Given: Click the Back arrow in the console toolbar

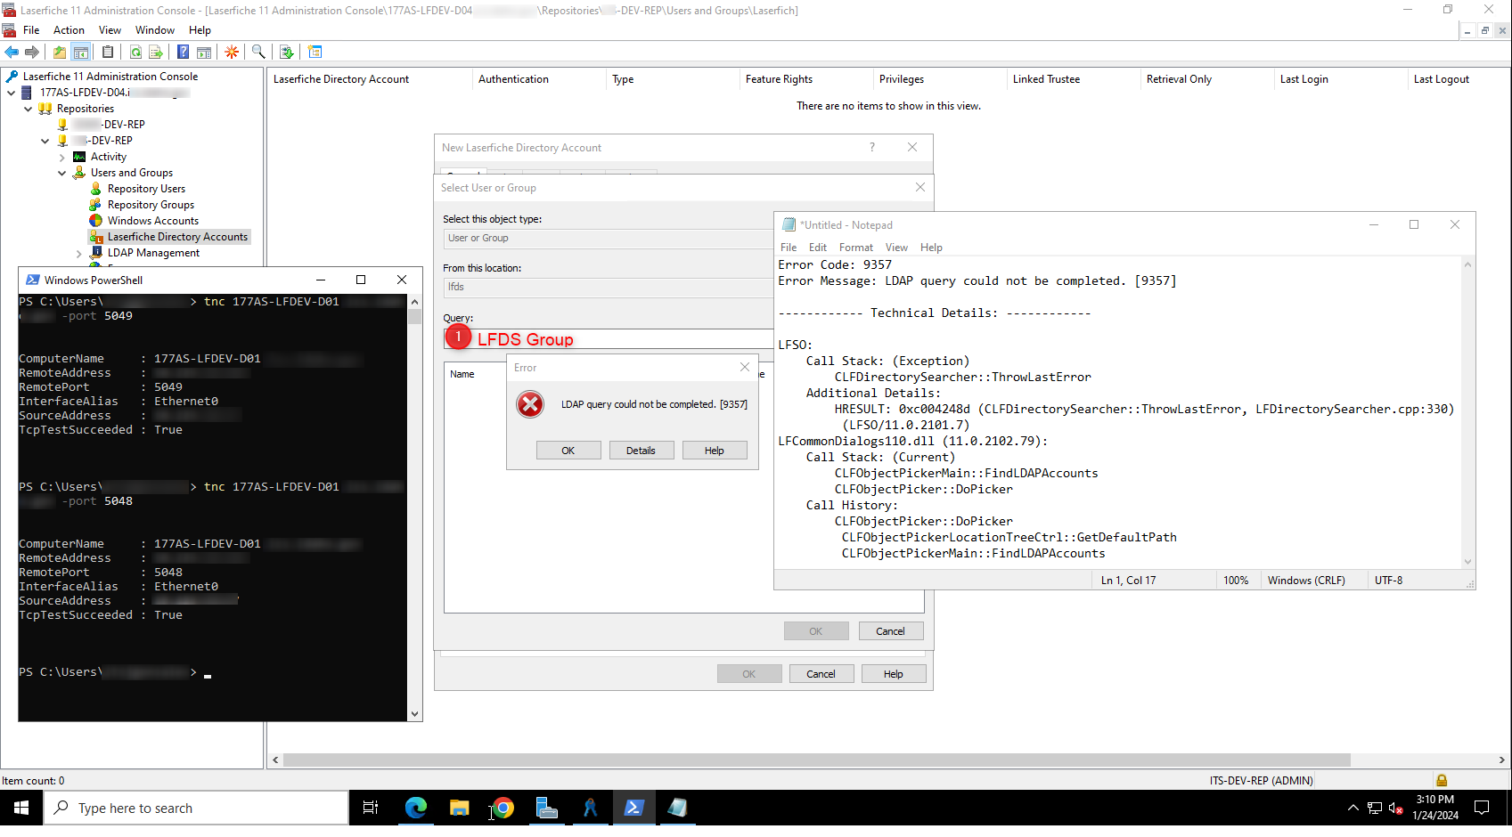Looking at the screenshot, I should click(x=12, y=53).
